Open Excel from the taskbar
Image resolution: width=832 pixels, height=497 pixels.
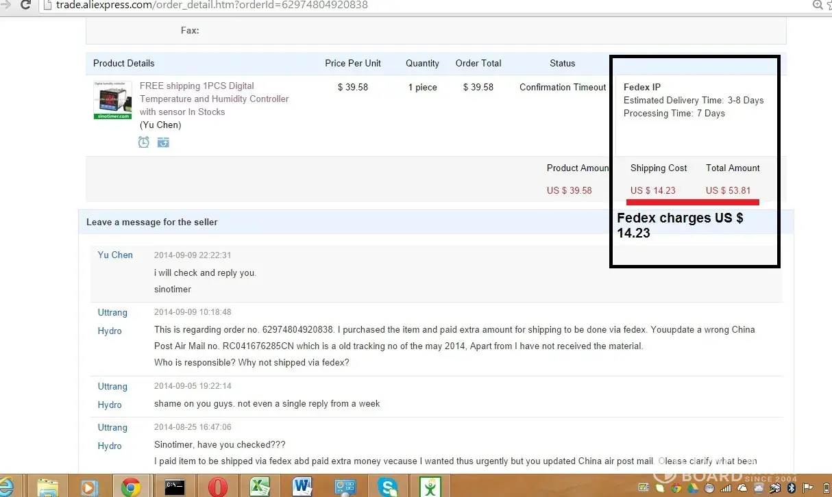click(260, 487)
